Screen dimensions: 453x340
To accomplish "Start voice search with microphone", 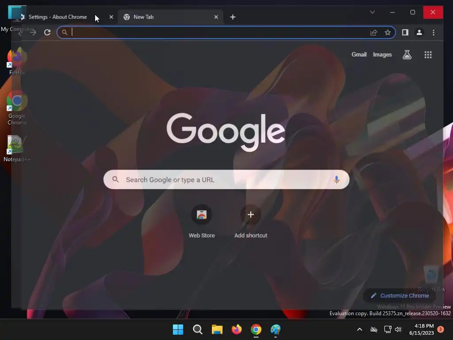I will pos(336,180).
